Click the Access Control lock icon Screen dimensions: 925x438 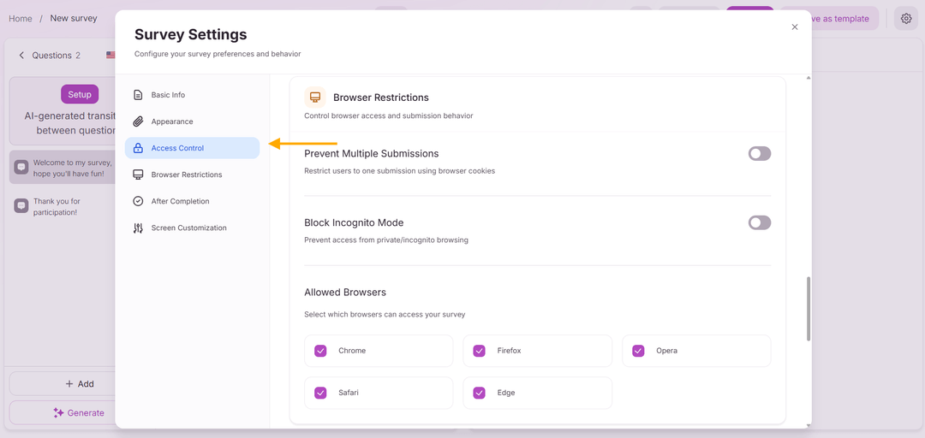(138, 148)
